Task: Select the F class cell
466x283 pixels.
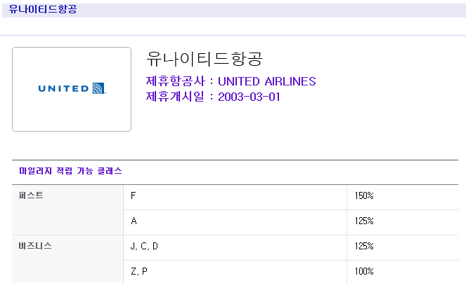Action: point(235,198)
